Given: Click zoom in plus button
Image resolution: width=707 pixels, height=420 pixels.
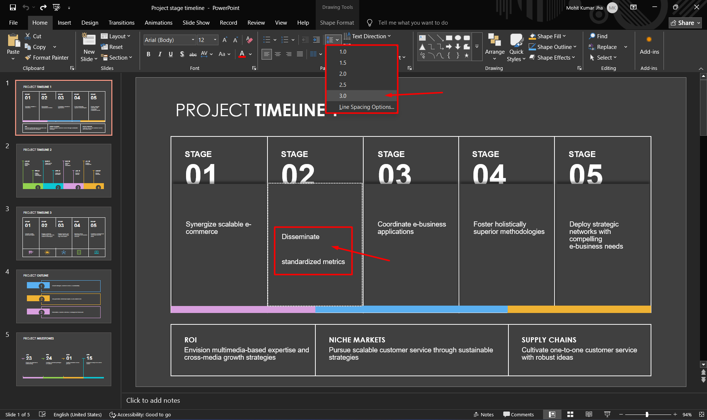Looking at the screenshot, I should (x=675, y=414).
